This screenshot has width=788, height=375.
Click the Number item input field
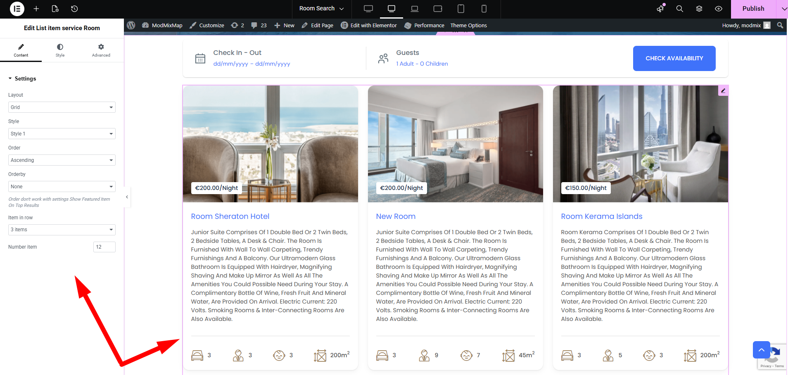pos(104,247)
